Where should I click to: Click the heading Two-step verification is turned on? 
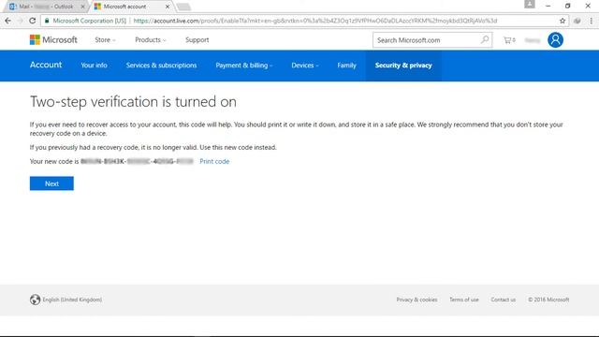[x=133, y=102]
